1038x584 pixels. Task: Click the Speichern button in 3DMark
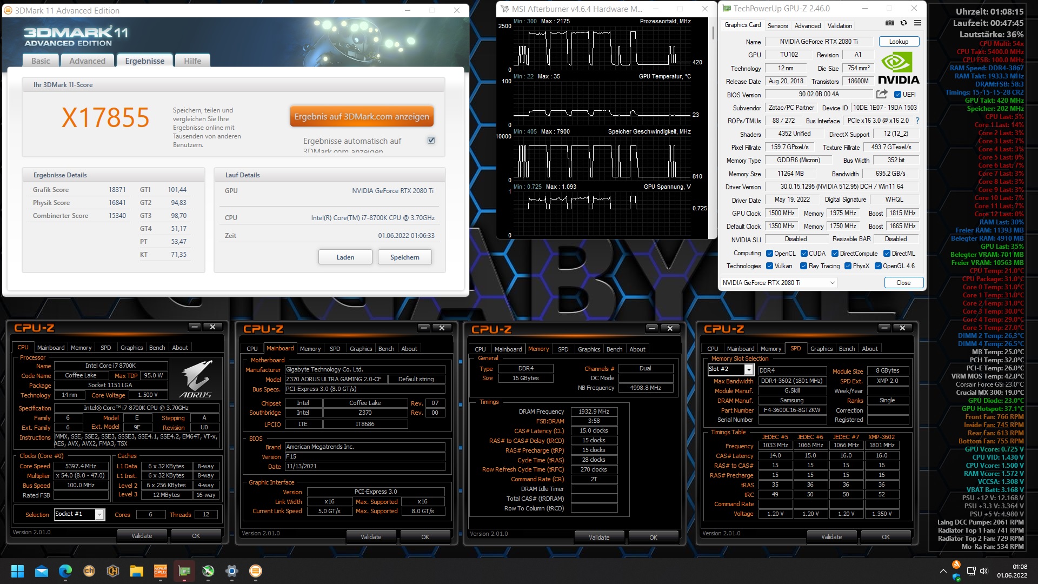[x=404, y=257]
